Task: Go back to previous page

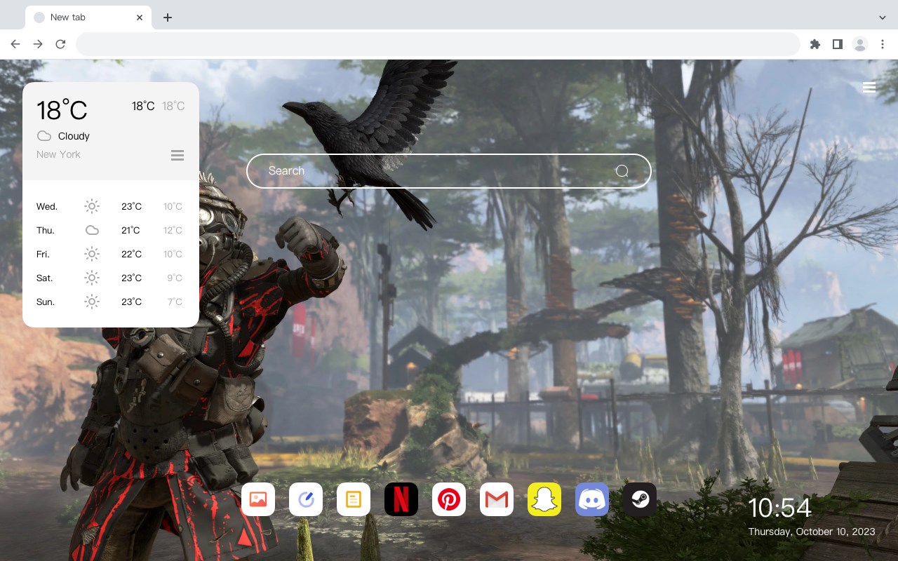Action: pyautogui.click(x=15, y=44)
